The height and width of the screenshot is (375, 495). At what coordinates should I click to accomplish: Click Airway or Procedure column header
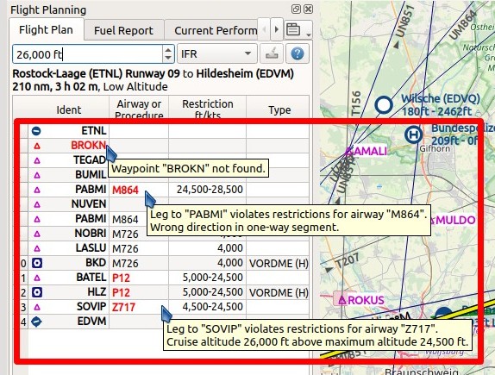[x=139, y=109]
